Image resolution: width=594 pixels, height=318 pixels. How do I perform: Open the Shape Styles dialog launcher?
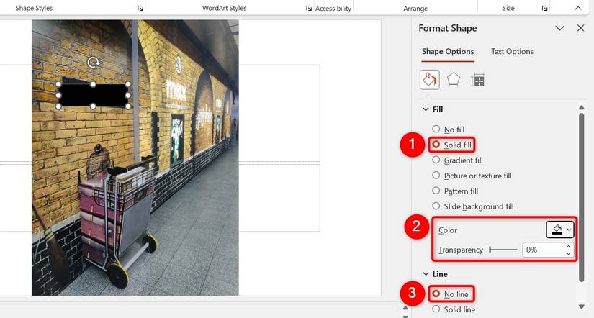(140, 9)
